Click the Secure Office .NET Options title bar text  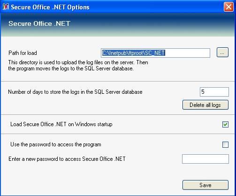click(x=50, y=7)
